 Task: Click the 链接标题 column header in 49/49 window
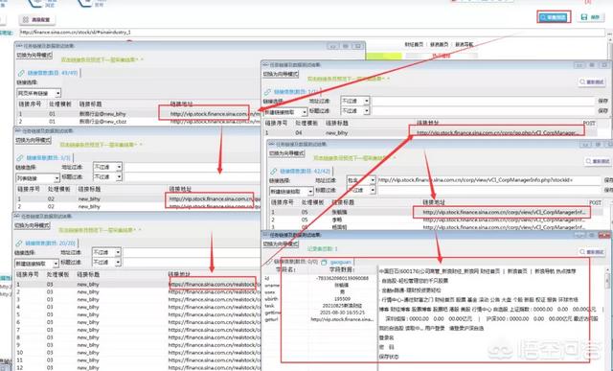pos(90,104)
